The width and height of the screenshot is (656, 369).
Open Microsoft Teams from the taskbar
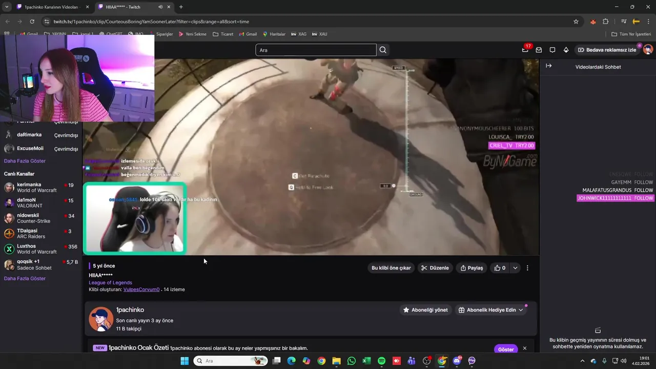tap(412, 361)
